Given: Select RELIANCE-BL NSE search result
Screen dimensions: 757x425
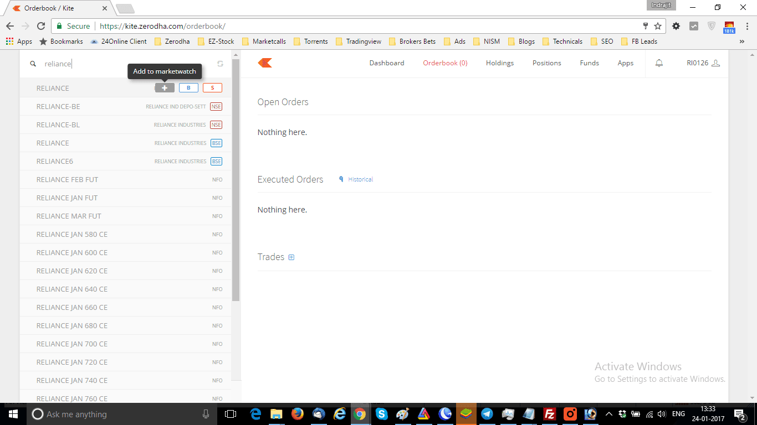Looking at the screenshot, I should point(125,125).
